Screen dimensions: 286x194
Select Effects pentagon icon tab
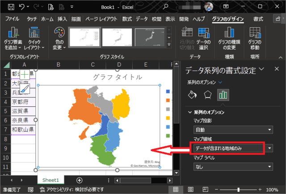click(207, 95)
